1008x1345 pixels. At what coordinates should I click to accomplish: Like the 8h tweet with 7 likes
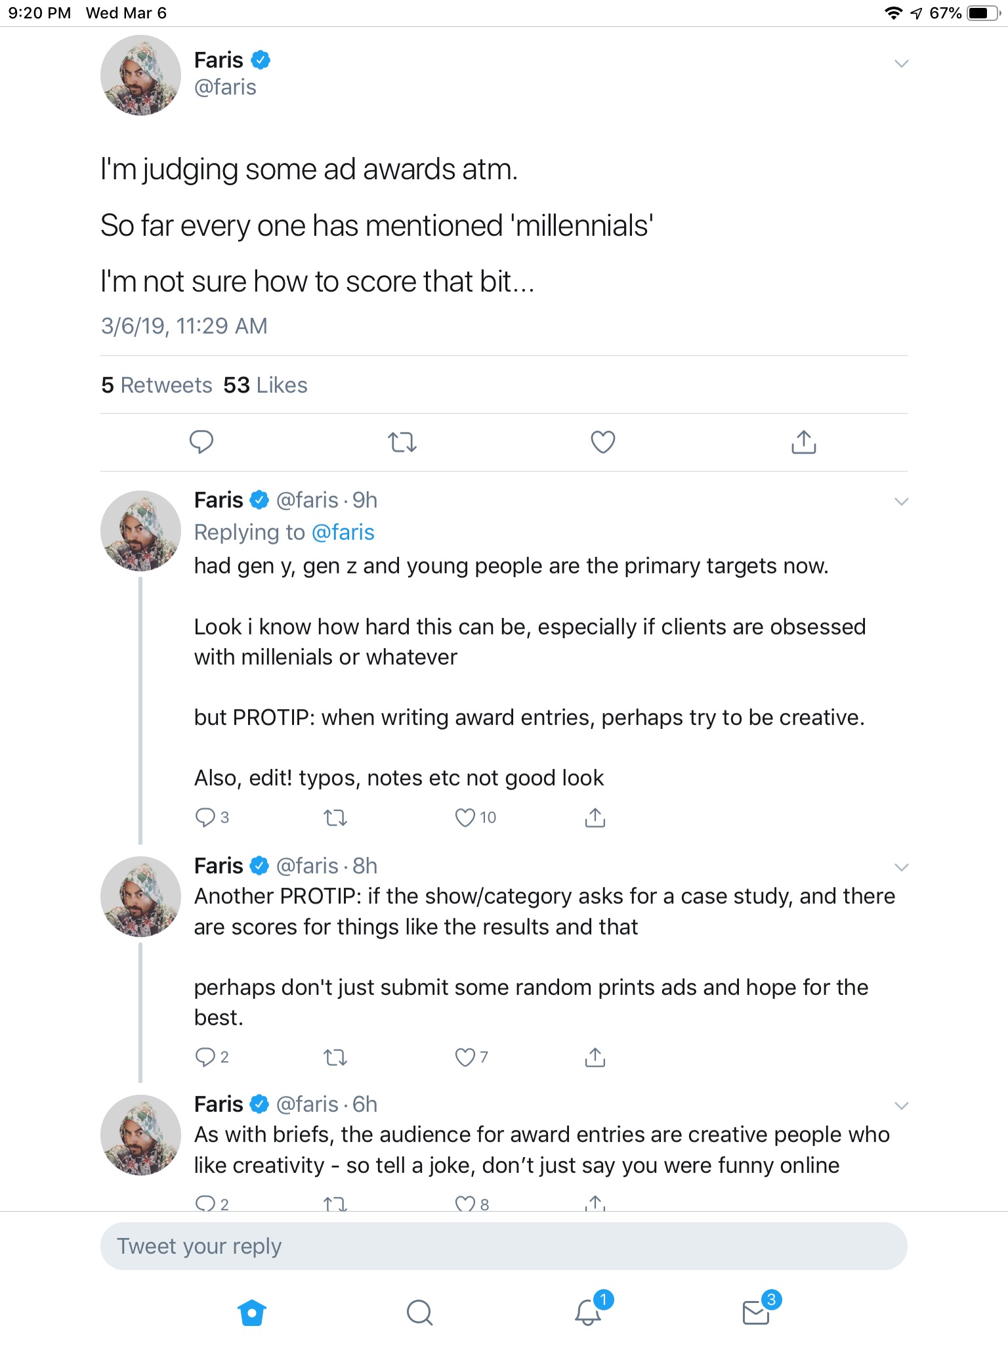click(x=465, y=1057)
